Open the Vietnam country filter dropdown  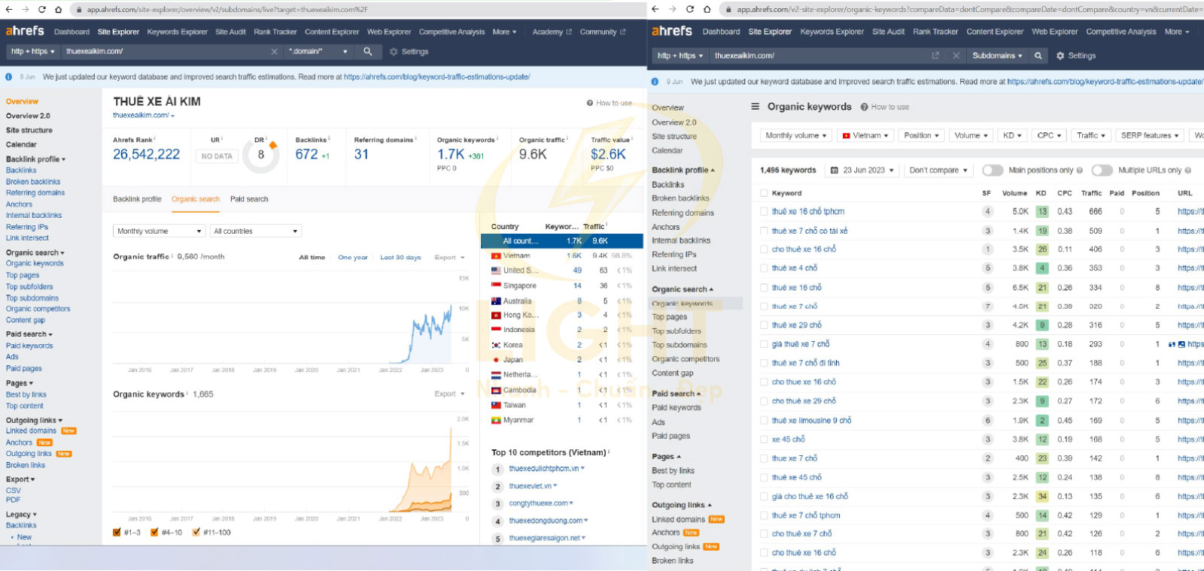tap(865, 135)
